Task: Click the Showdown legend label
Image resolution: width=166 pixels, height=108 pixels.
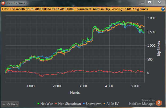Action: point(94,104)
